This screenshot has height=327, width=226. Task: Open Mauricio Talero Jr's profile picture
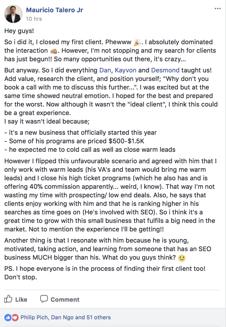pos(13,14)
